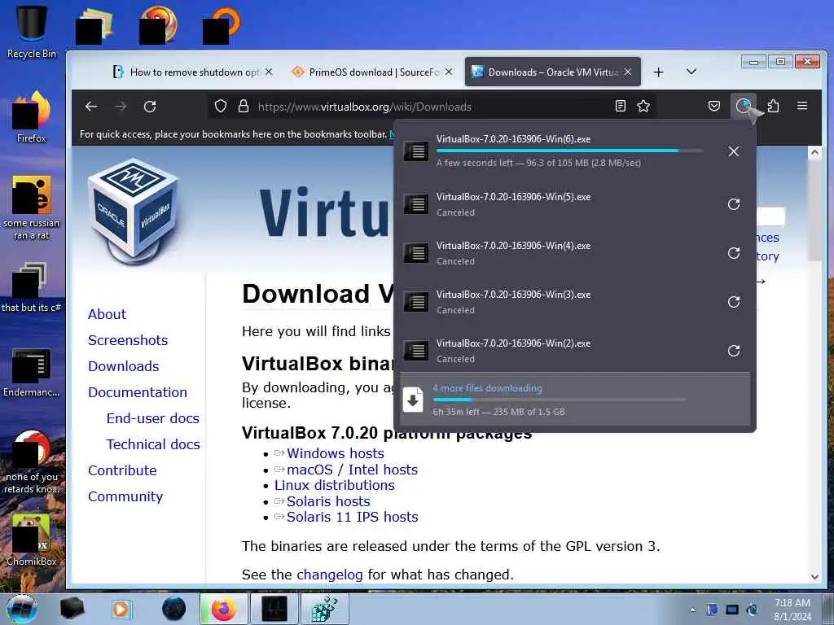834x625 pixels.
Task: Click the Solaris hosts link
Action: pyautogui.click(x=328, y=501)
